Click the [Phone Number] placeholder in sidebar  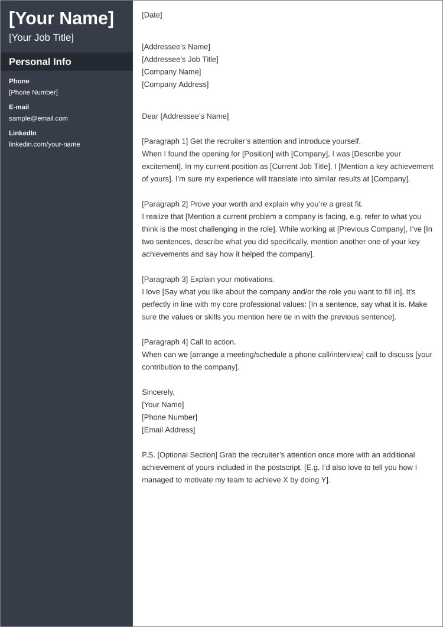click(x=33, y=92)
